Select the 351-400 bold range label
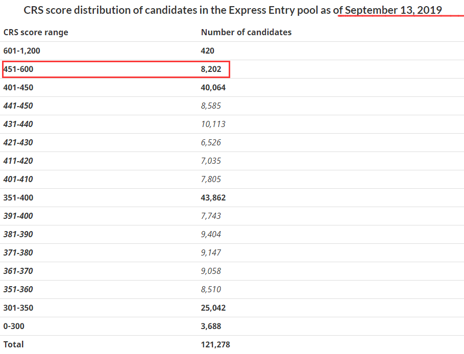The width and height of the screenshot is (464, 354). click(x=18, y=197)
